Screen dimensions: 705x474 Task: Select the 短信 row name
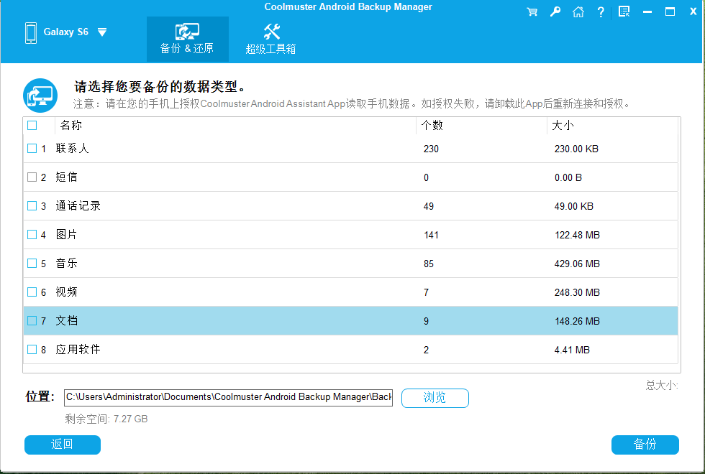(x=66, y=177)
